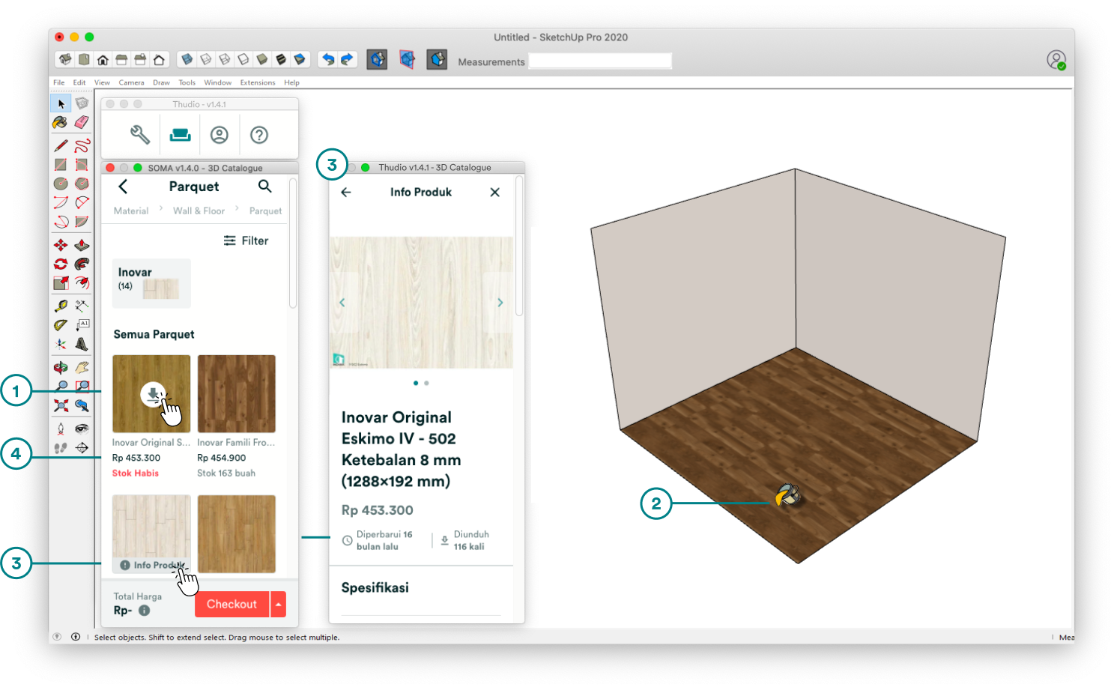Select the pink Eraser tool
This screenshot has height=690, width=1117.
pos(82,122)
